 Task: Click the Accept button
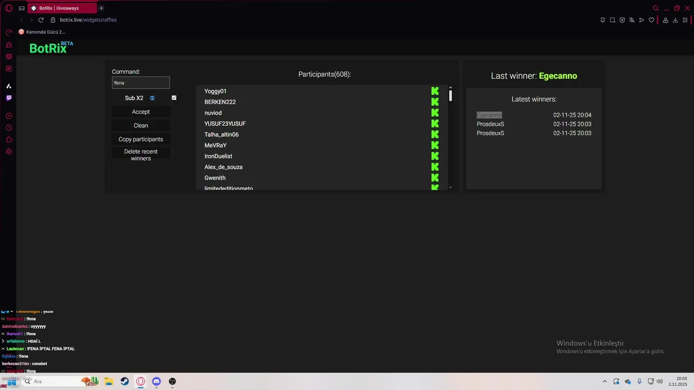click(x=141, y=112)
